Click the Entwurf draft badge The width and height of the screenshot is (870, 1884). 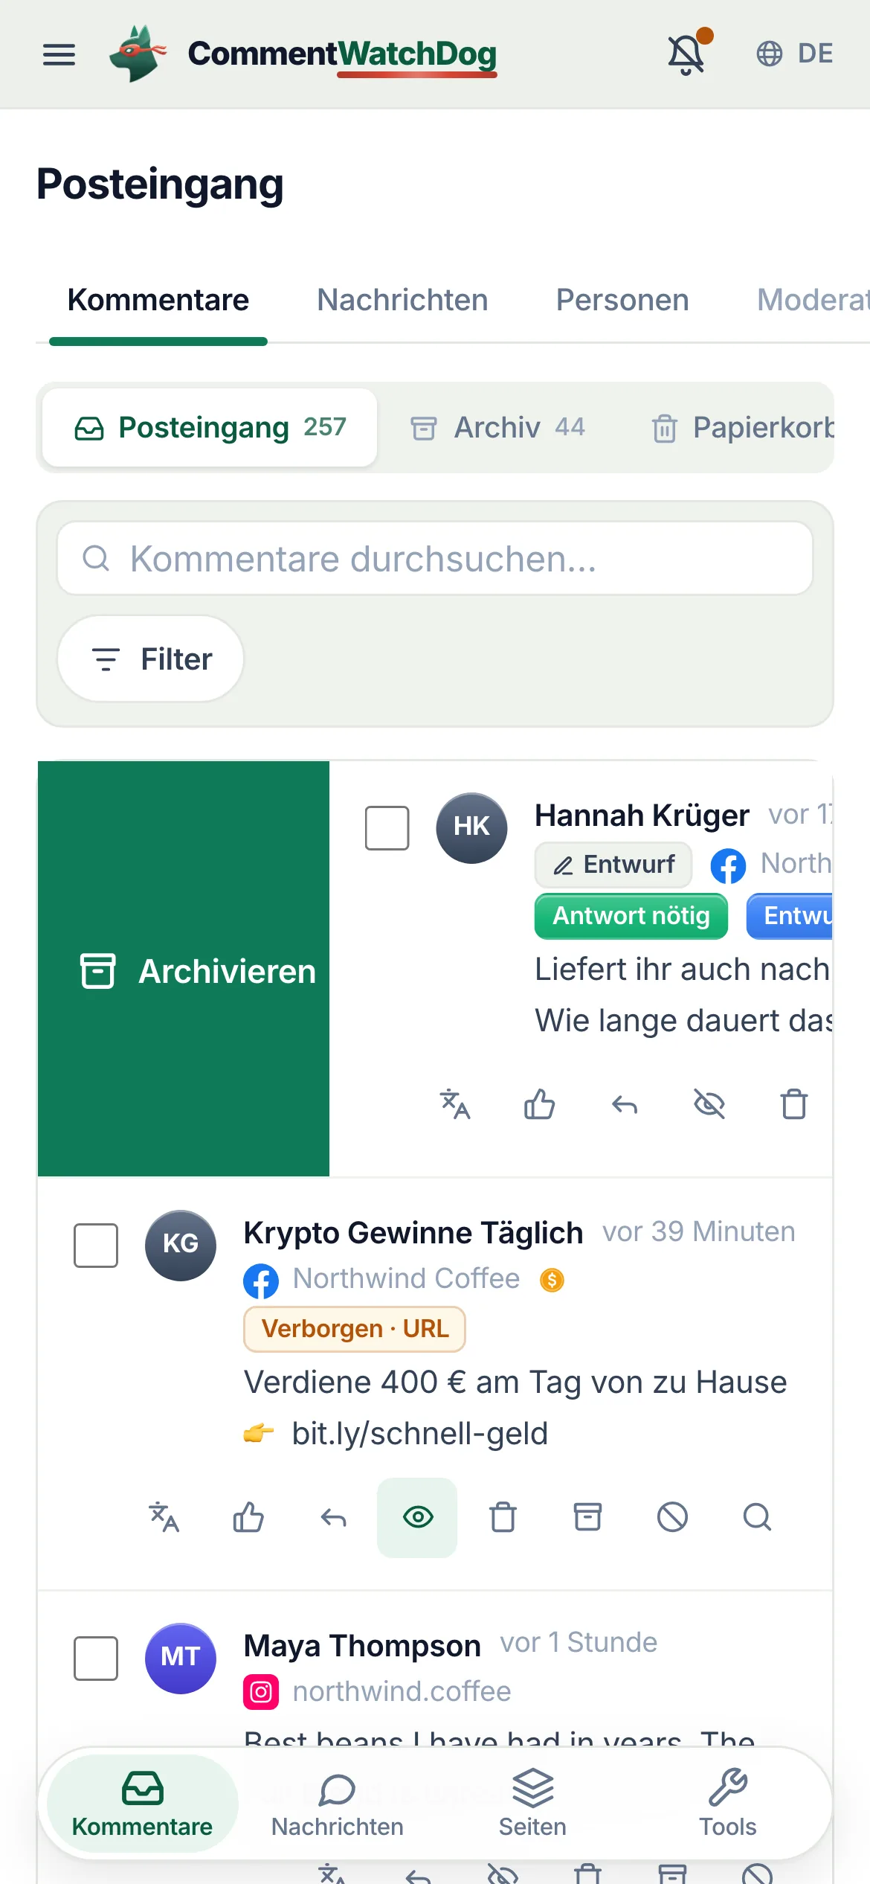[613, 865]
